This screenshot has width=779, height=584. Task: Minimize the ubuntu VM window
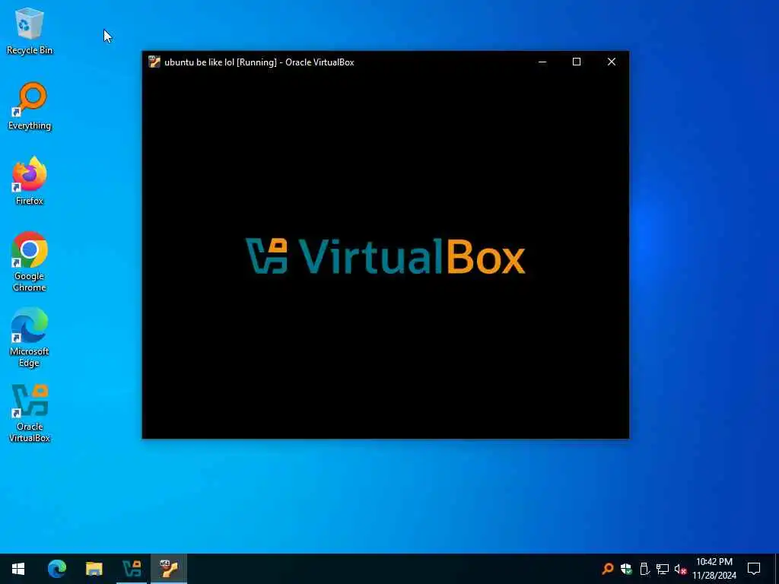542,62
